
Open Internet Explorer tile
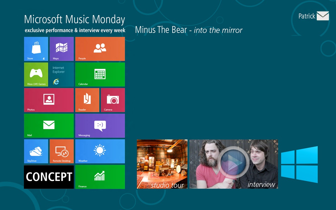point(62,74)
